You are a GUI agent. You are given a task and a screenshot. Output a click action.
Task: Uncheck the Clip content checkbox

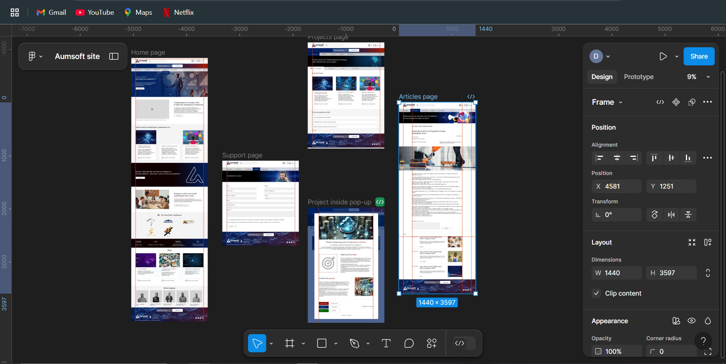[596, 293]
